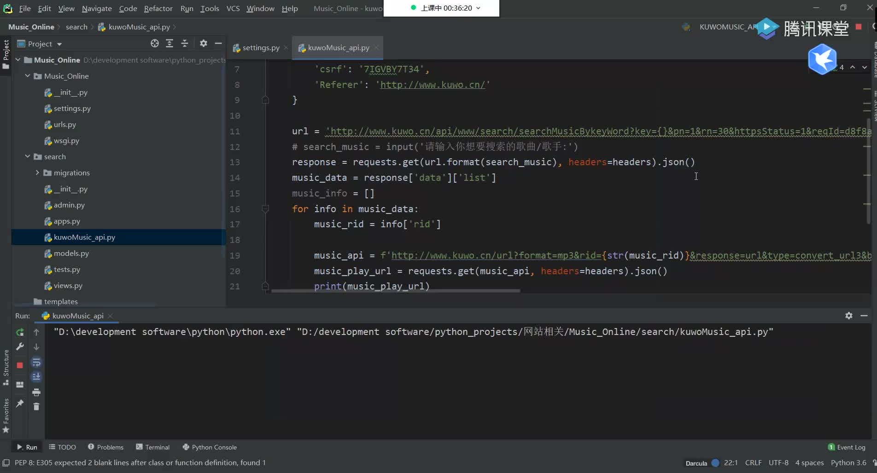Open Event Log
This screenshot has height=473, width=877.
(847, 447)
